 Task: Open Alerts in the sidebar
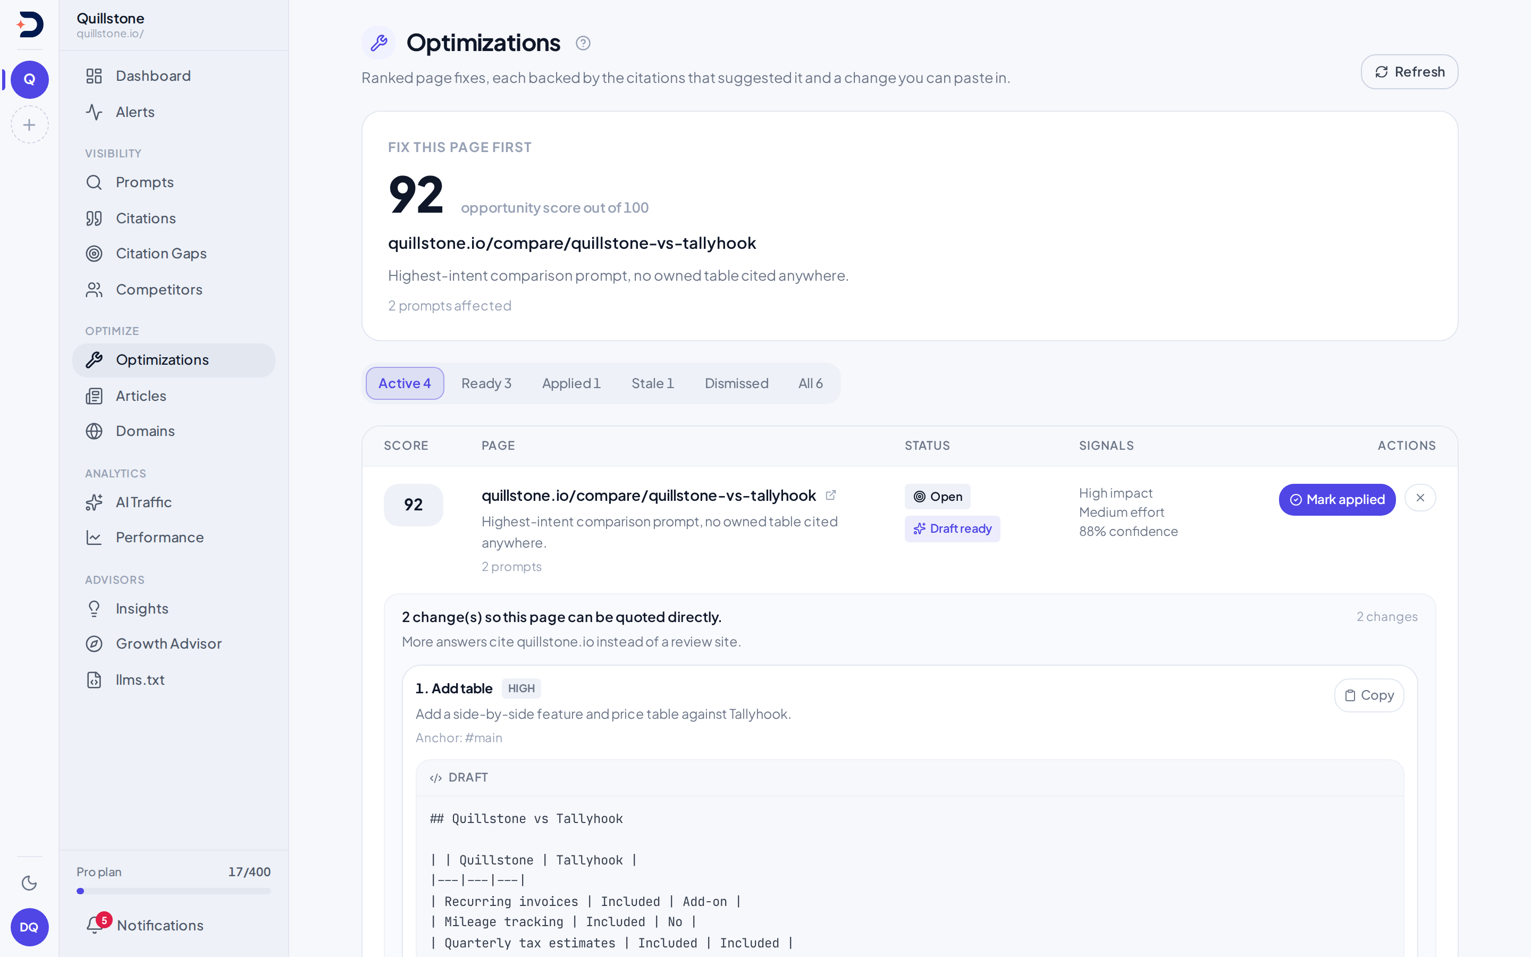[x=173, y=112]
